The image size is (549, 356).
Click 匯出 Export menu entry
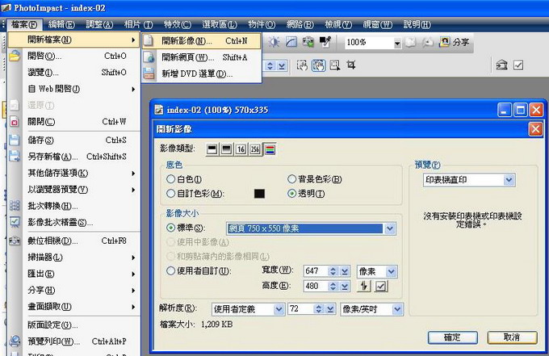(x=74, y=274)
